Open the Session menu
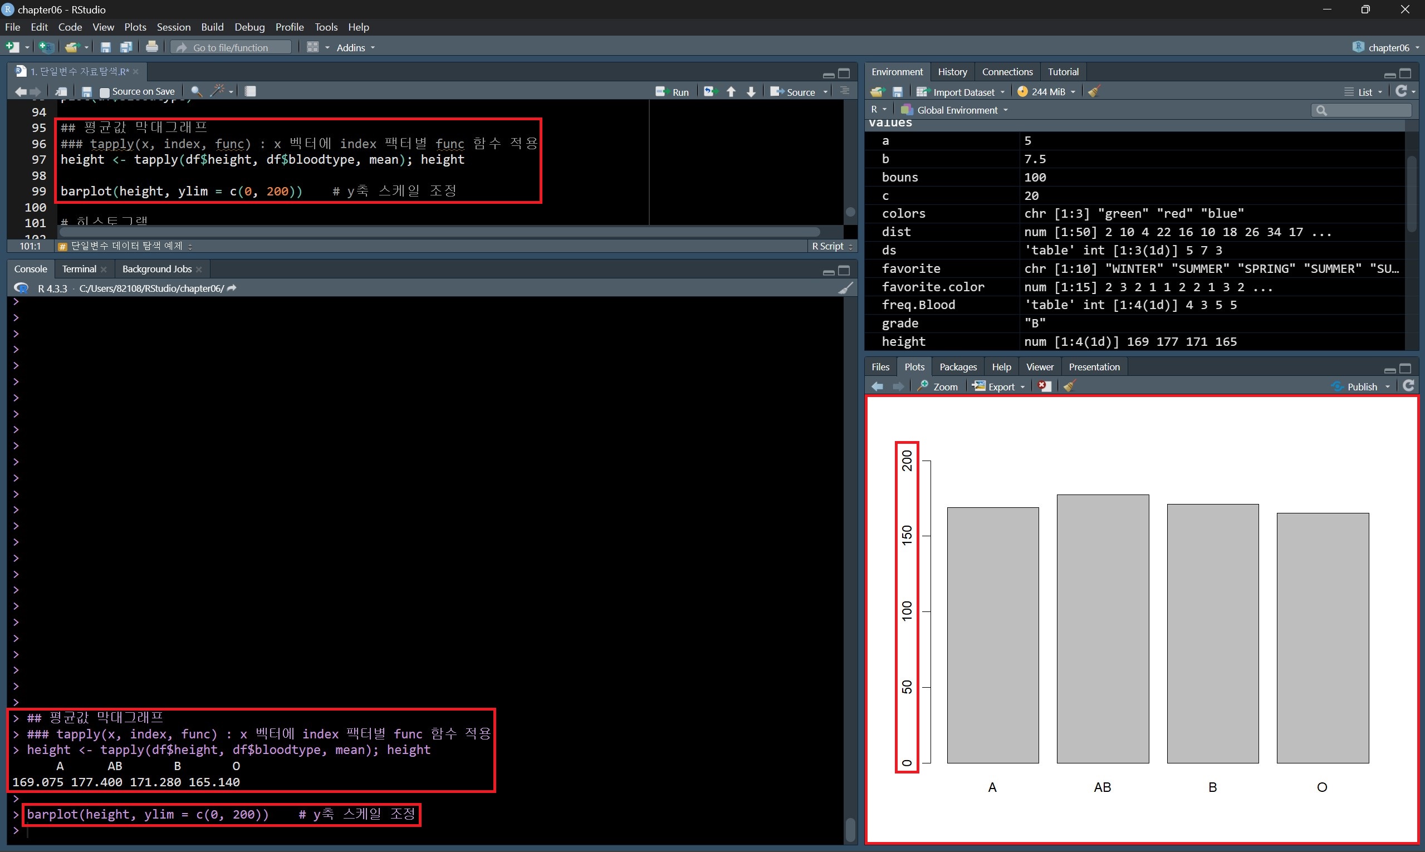The image size is (1425, 852). coord(173,27)
